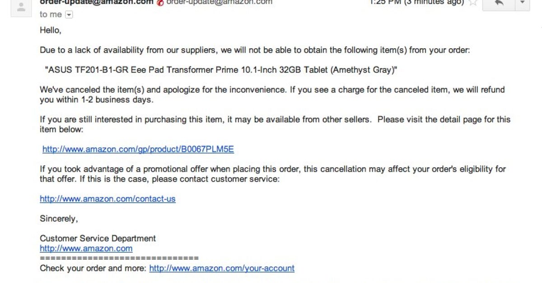This screenshot has height=283, width=542.
Task: Click the "Hello," greeting line
Action: coord(50,30)
